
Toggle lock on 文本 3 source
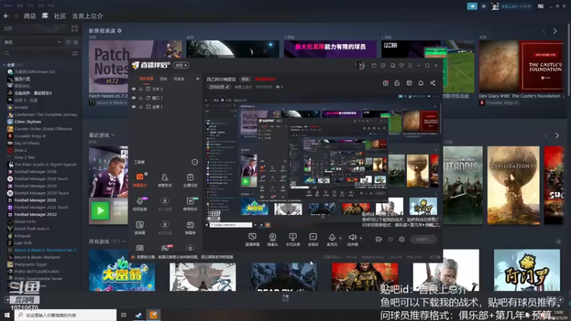click(141, 88)
